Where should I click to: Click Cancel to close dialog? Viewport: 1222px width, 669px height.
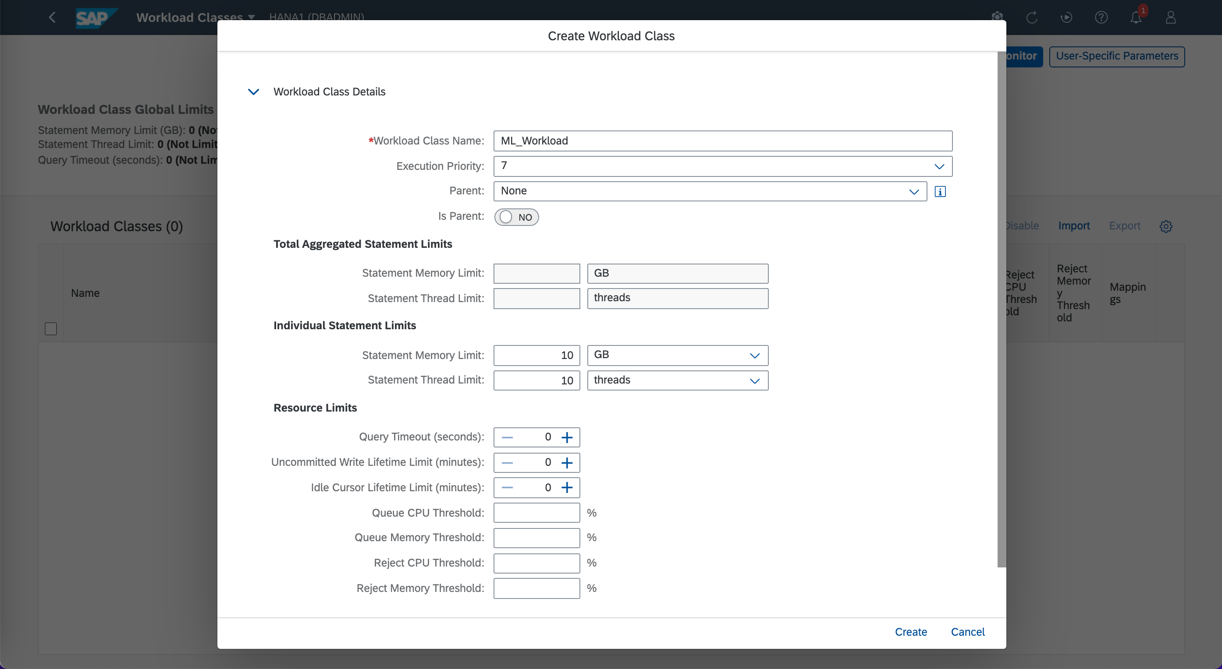(x=967, y=632)
